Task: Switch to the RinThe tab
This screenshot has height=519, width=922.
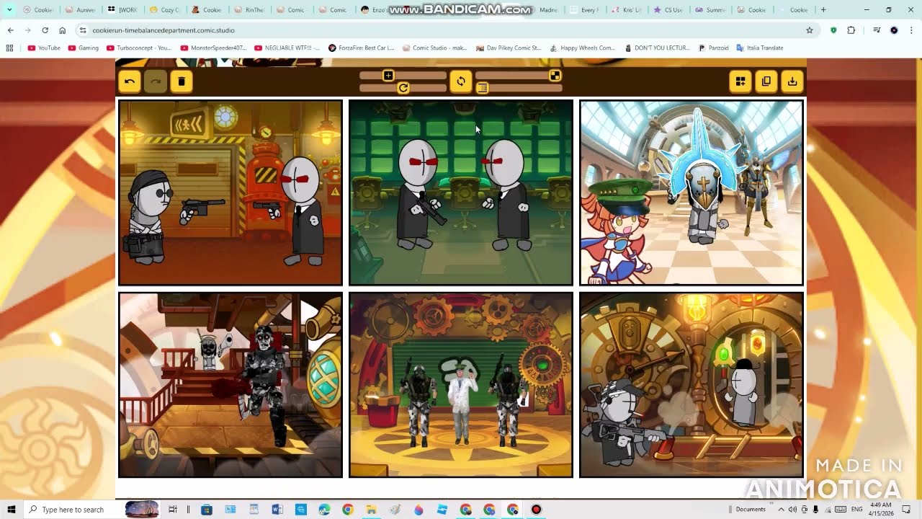Action: point(249,10)
